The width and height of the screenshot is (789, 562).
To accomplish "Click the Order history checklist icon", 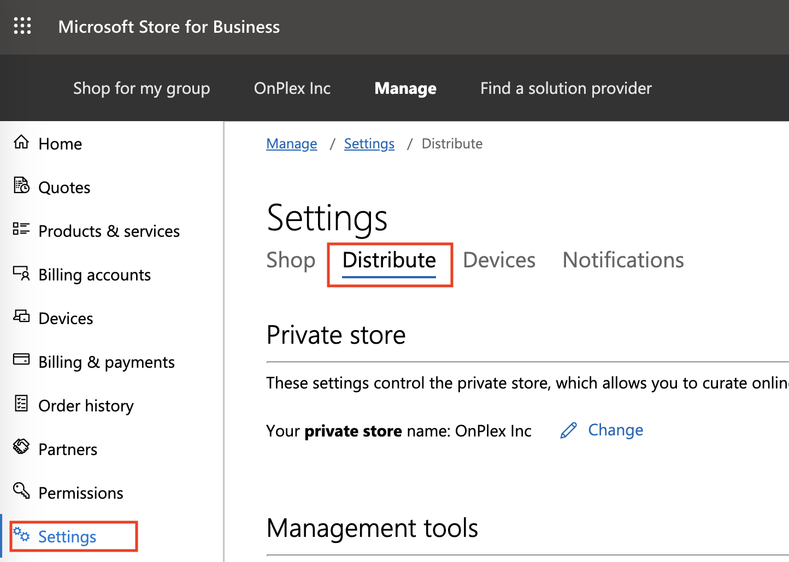I will (x=21, y=403).
